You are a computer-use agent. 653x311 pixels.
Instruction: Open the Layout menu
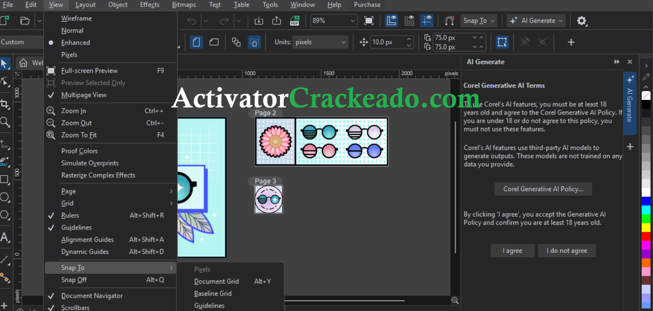click(x=85, y=5)
